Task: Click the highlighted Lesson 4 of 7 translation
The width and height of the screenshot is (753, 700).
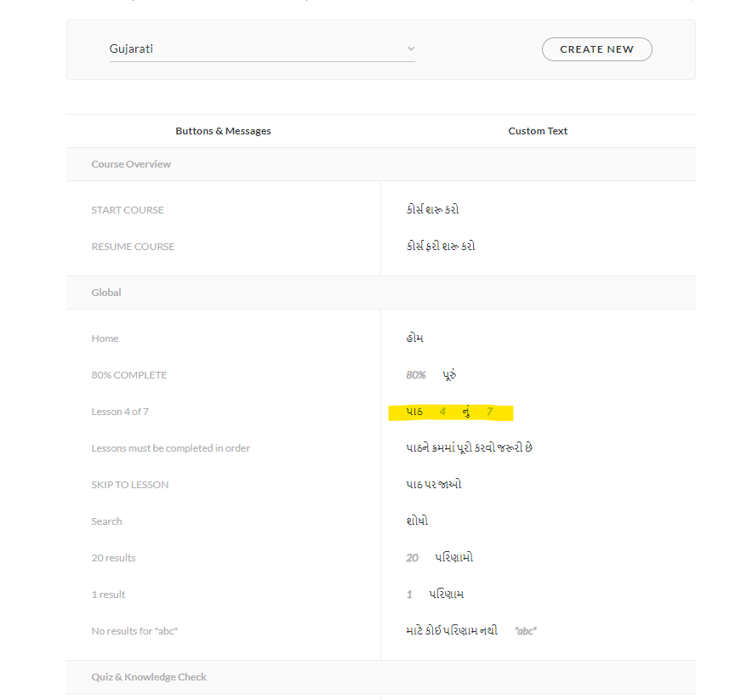Action: pos(450,413)
